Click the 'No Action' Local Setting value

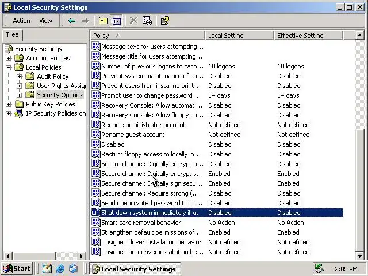[221, 223]
